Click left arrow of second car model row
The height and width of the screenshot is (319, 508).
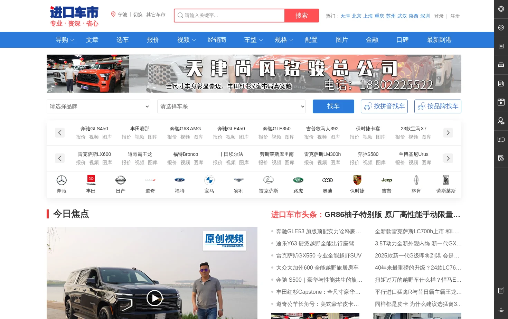60,158
